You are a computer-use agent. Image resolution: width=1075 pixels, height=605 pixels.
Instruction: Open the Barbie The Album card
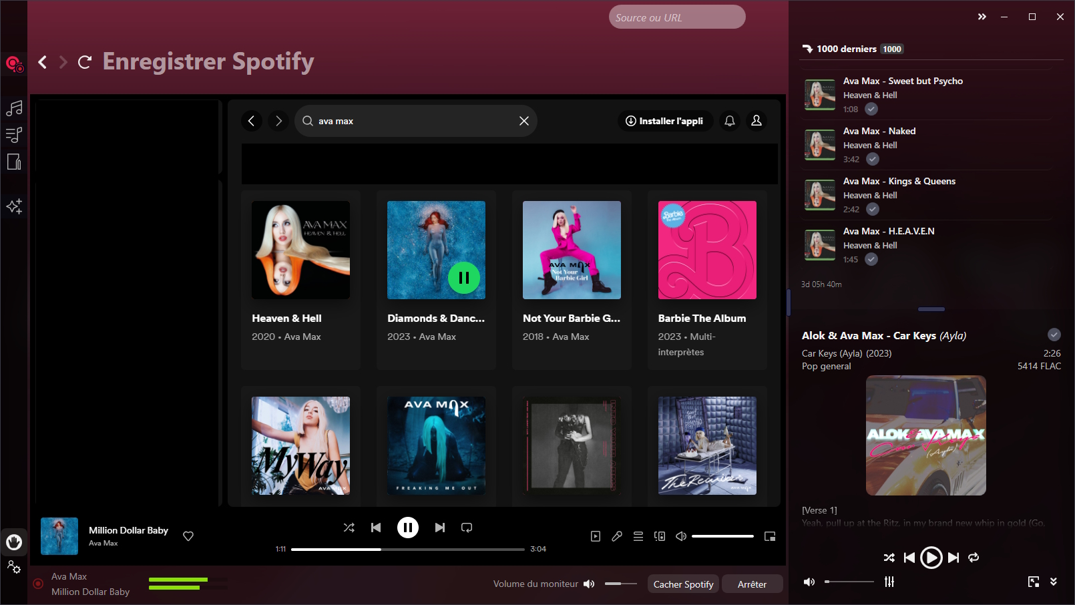(707, 279)
